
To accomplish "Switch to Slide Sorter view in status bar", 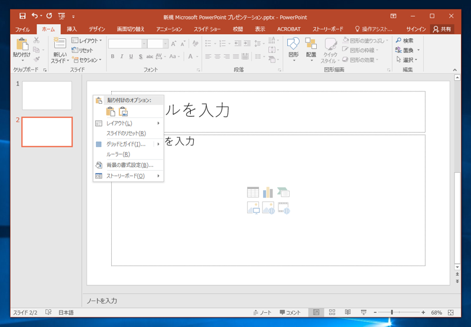I will click(332, 312).
